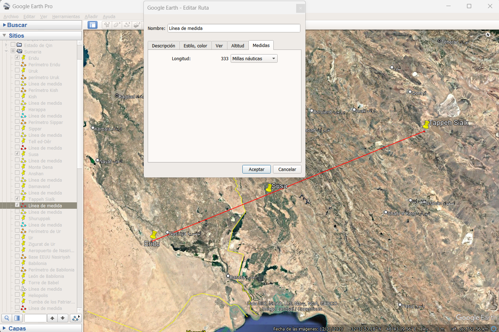Click the opacity gradient icon below Sitios
This screenshot has width=499, height=332.
(17, 318)
